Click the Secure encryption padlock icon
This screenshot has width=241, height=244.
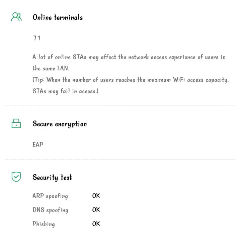click(x=16, y=124)
